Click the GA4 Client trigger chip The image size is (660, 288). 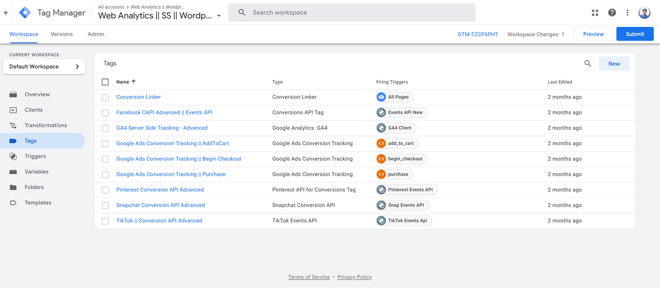point(396,128)
